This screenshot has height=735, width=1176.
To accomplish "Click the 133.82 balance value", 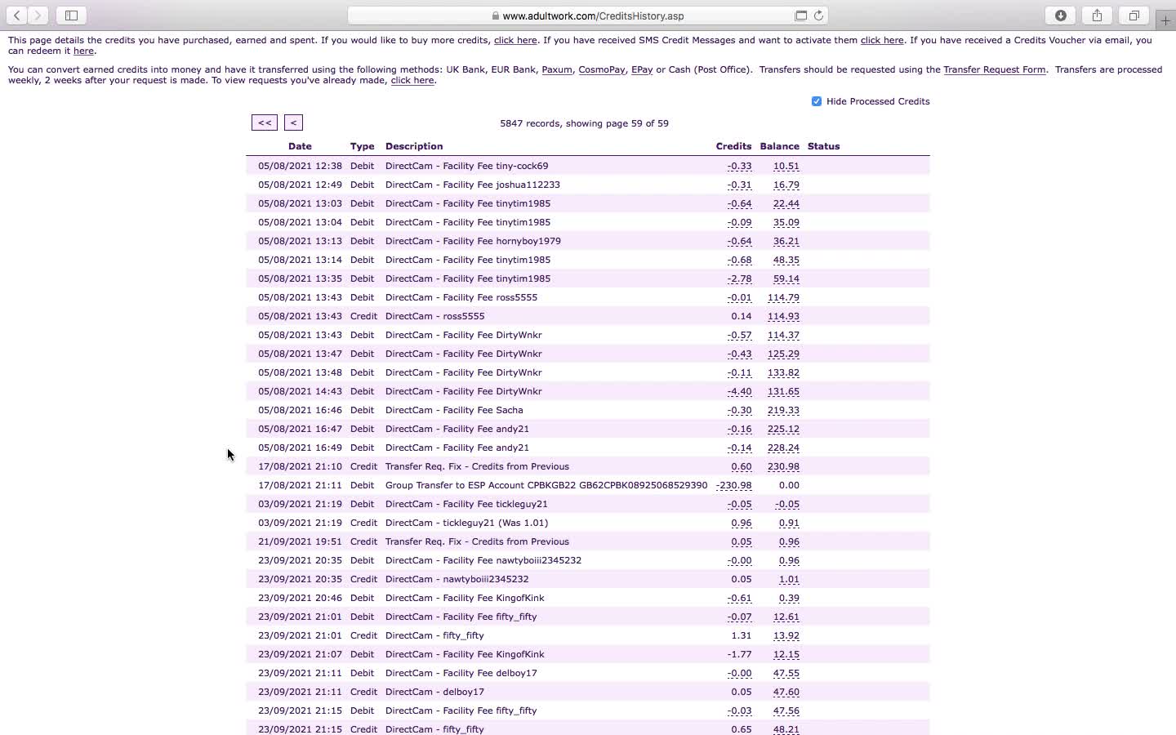I will 783,372.
